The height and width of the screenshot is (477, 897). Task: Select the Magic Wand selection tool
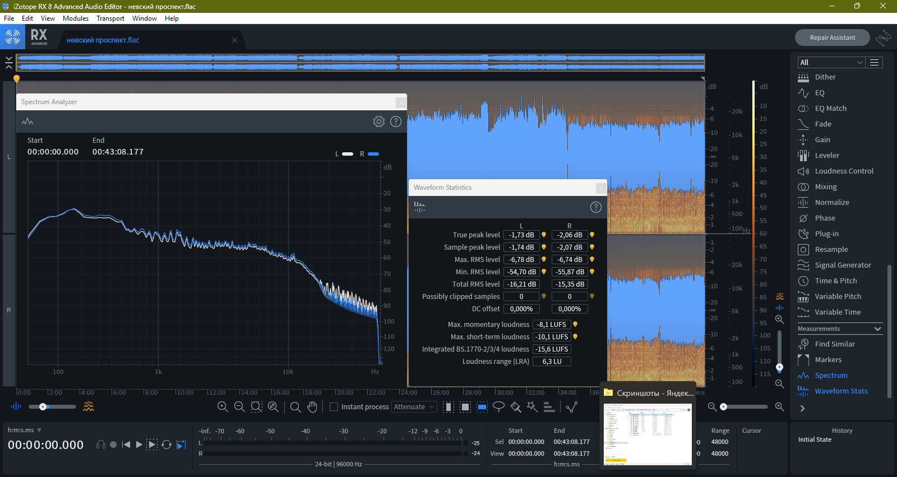coord(532,407)
